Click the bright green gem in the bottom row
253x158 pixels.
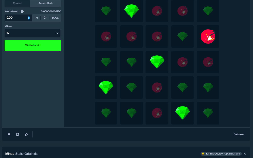click(x=182, y=113)
